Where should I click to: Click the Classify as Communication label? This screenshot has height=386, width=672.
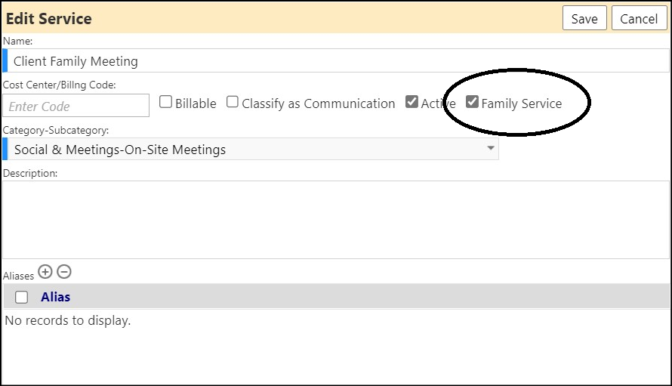point(319,103)
